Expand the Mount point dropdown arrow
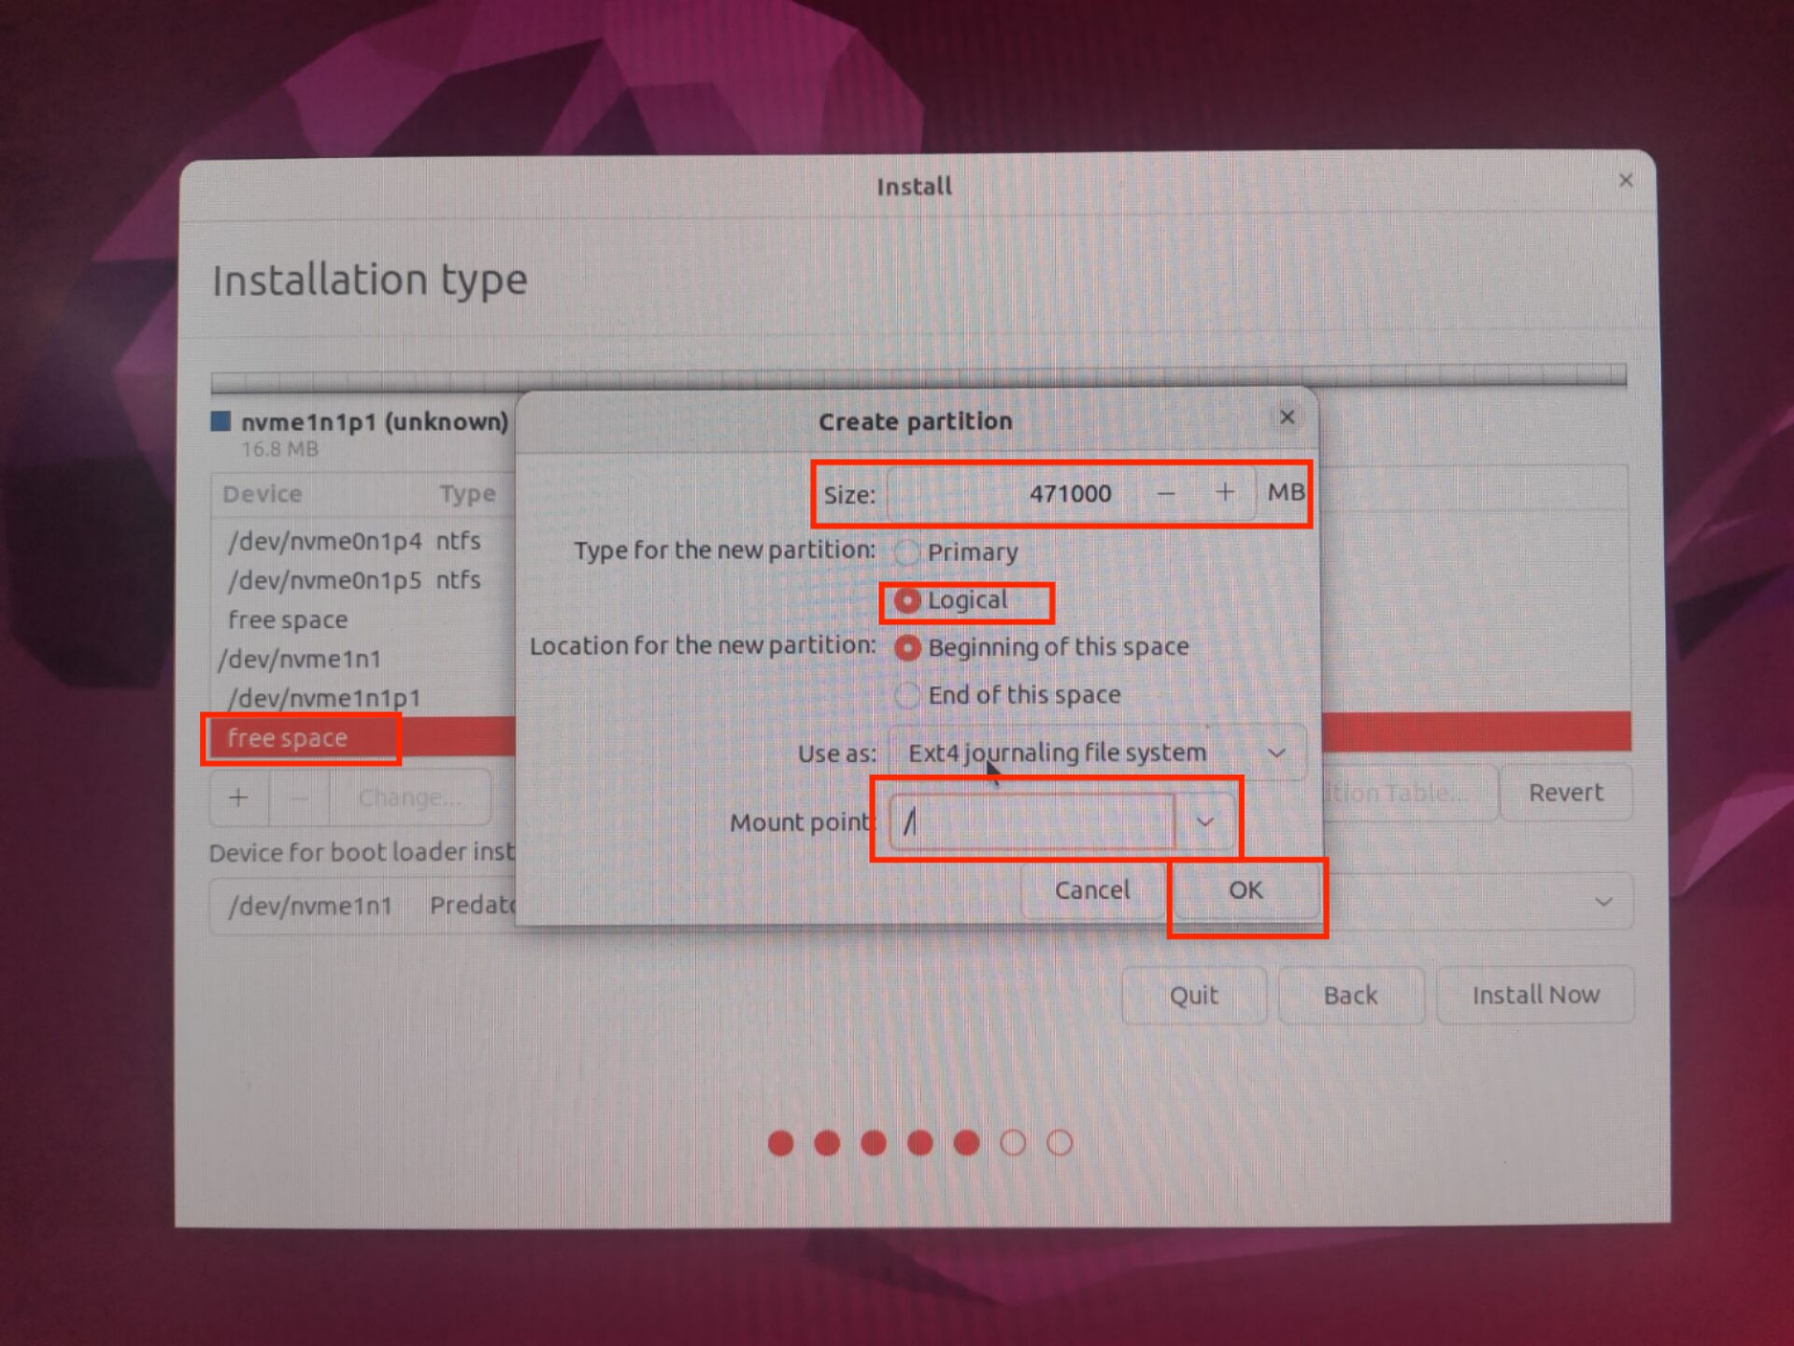 1205,822
